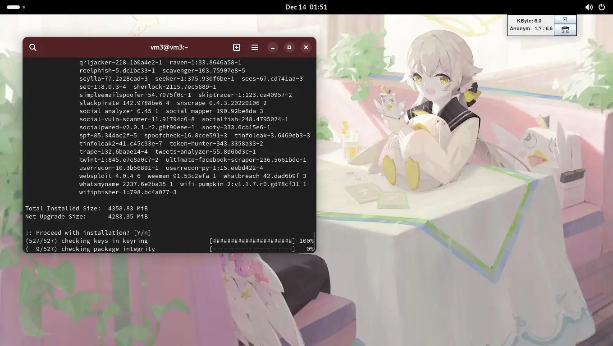Click package simpleemailspoofer-54.7075f0c-1

(x=135, y=95)
